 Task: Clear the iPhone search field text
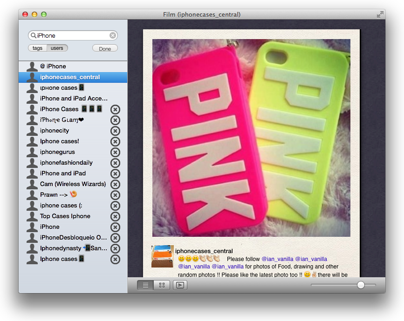point(113,35)
